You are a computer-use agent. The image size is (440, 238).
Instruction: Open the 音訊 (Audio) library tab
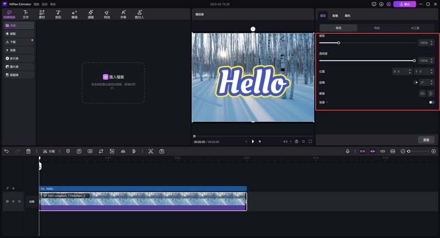coord(58,14)
